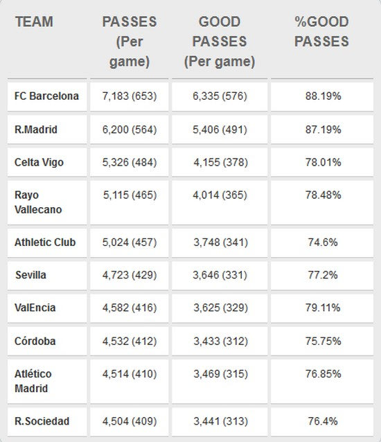Select the %GOOD PASSES column header
This screenshot has height=442, width=381.
click(322, 32)
